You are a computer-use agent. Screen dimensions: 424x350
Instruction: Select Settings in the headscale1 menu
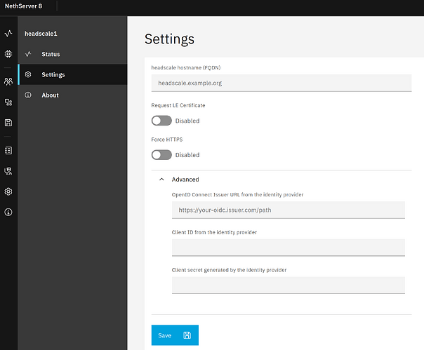tap(53, 74)
